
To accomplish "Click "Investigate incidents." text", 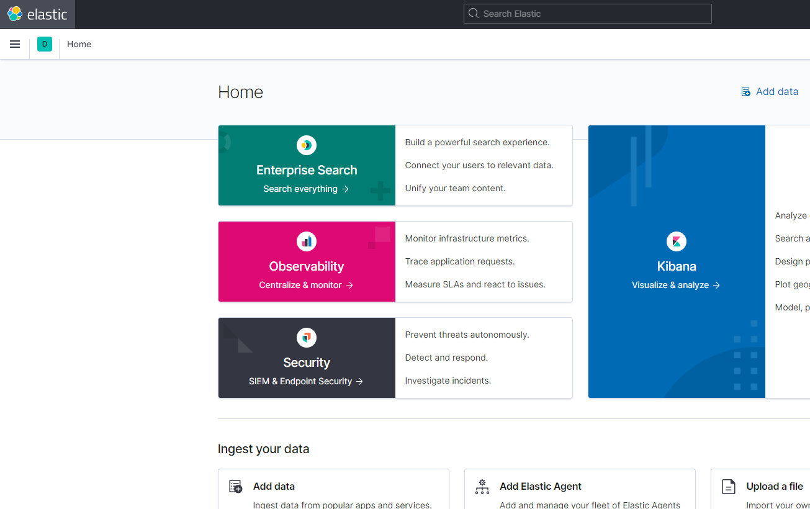I will coord(448,381).
